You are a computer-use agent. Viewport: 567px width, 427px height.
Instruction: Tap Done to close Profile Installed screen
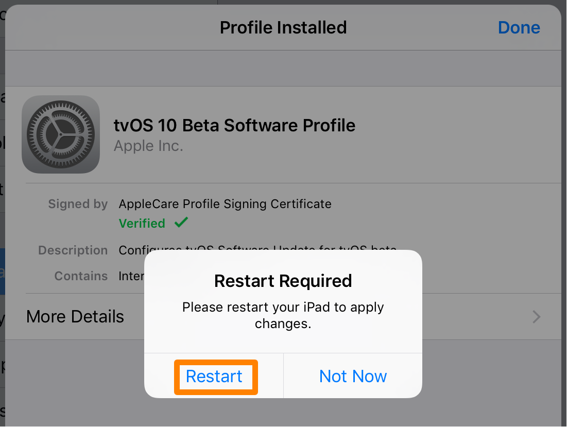(519, 27)
